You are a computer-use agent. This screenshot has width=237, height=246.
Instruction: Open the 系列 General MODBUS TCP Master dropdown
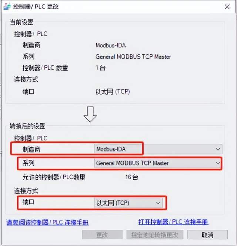pyautogui.click(x=158, y=163)
